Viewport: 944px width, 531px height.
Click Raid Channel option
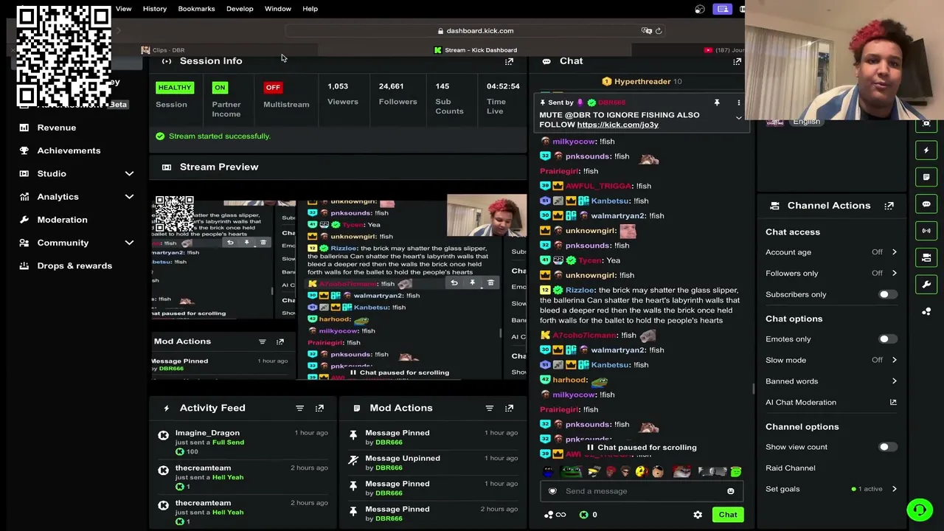pyautogui.click(x=790, y=468)
